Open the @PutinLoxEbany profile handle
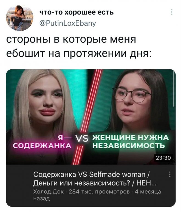Viewport: 181px width, 212px height. click(x=68, y=23)
